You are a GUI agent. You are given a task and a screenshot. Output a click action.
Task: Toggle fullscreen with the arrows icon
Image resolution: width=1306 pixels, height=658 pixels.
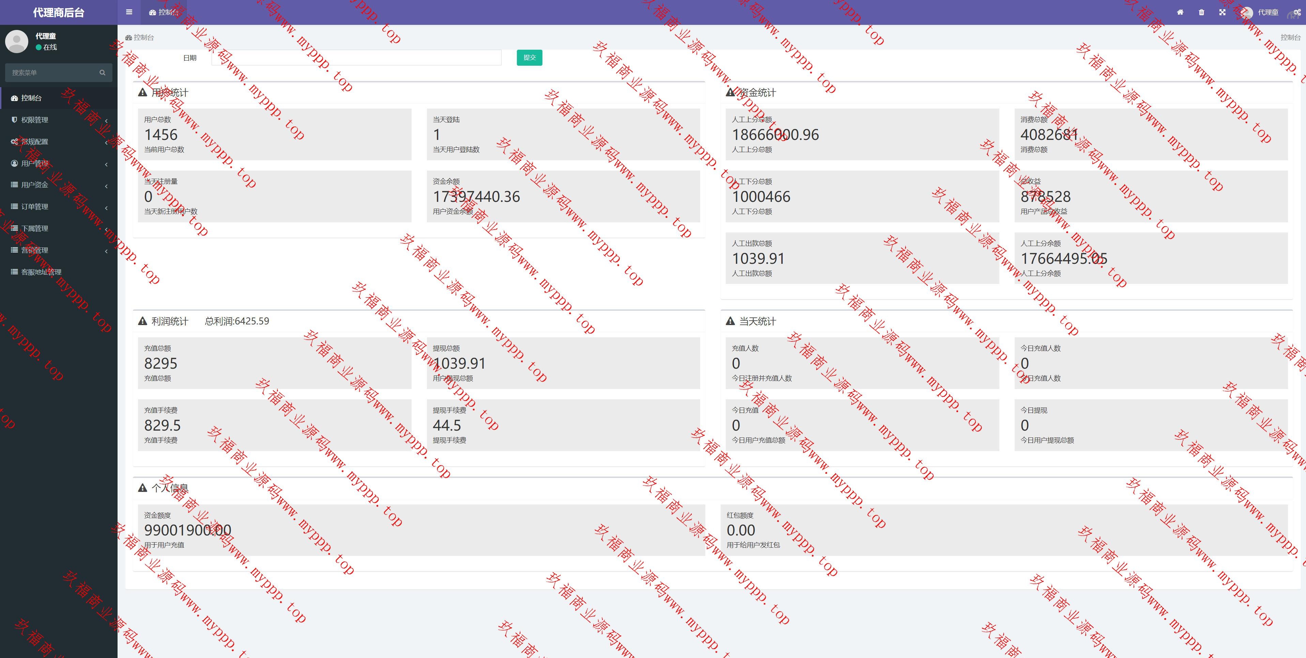[1222, 12]
